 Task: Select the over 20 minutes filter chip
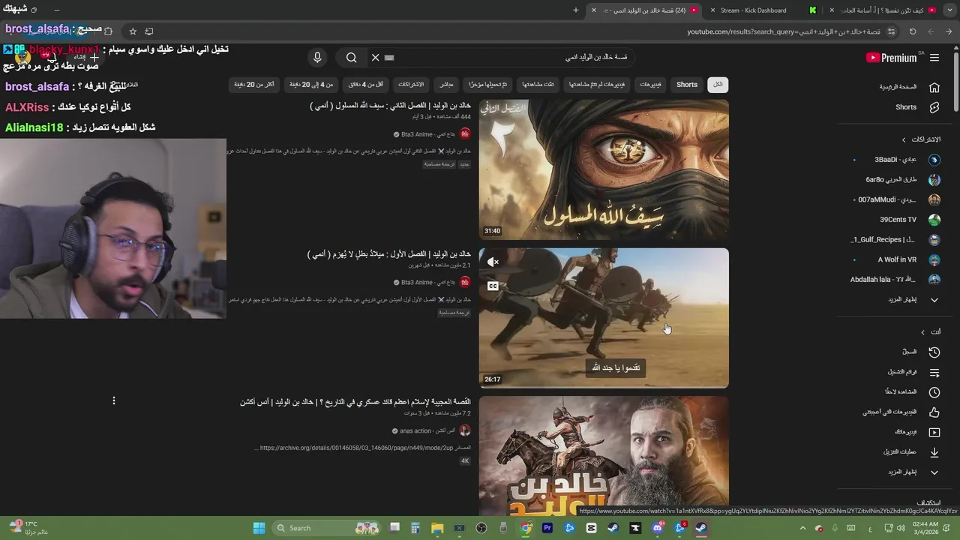pos(253,85)
